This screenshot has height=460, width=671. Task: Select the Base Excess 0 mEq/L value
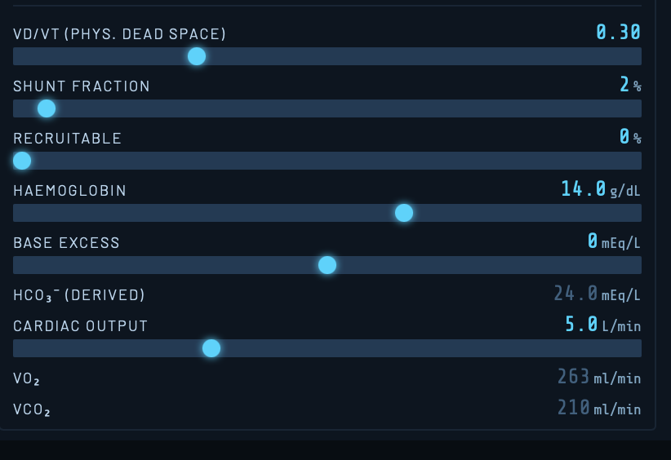614,241
